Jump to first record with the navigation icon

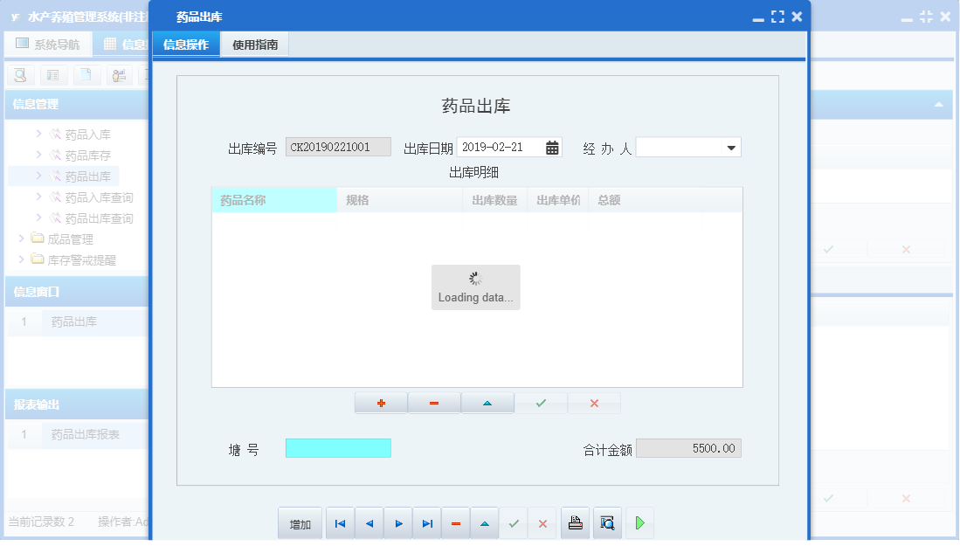[x=340, y=522]
